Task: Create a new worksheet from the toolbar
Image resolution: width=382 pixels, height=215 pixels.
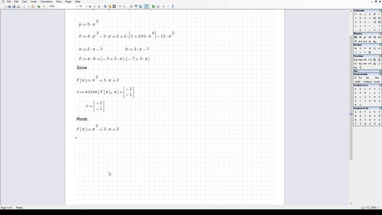Action: (x=4, y=7)
